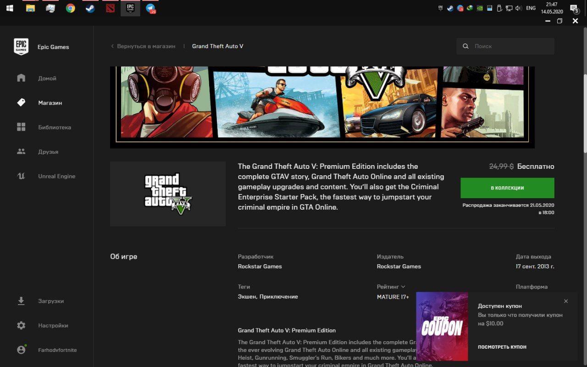This screenshot has width=587, height=367.
Task: Click the Steam tray icon
Action: pos(450,8)
